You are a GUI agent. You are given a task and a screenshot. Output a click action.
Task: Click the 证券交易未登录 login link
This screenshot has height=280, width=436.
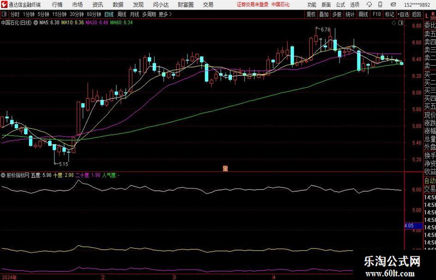pos(253,5)
